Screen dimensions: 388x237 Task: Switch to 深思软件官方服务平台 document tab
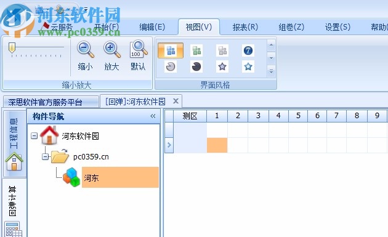click(51, 102)
